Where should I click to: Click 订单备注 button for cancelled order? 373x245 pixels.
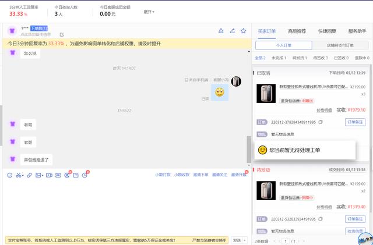(355, 122)
